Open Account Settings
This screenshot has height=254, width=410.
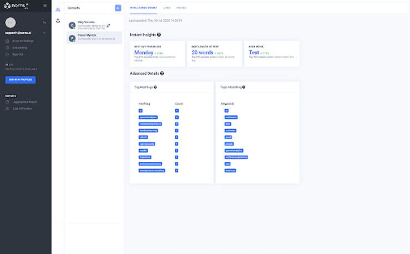[x=23, y=41]
